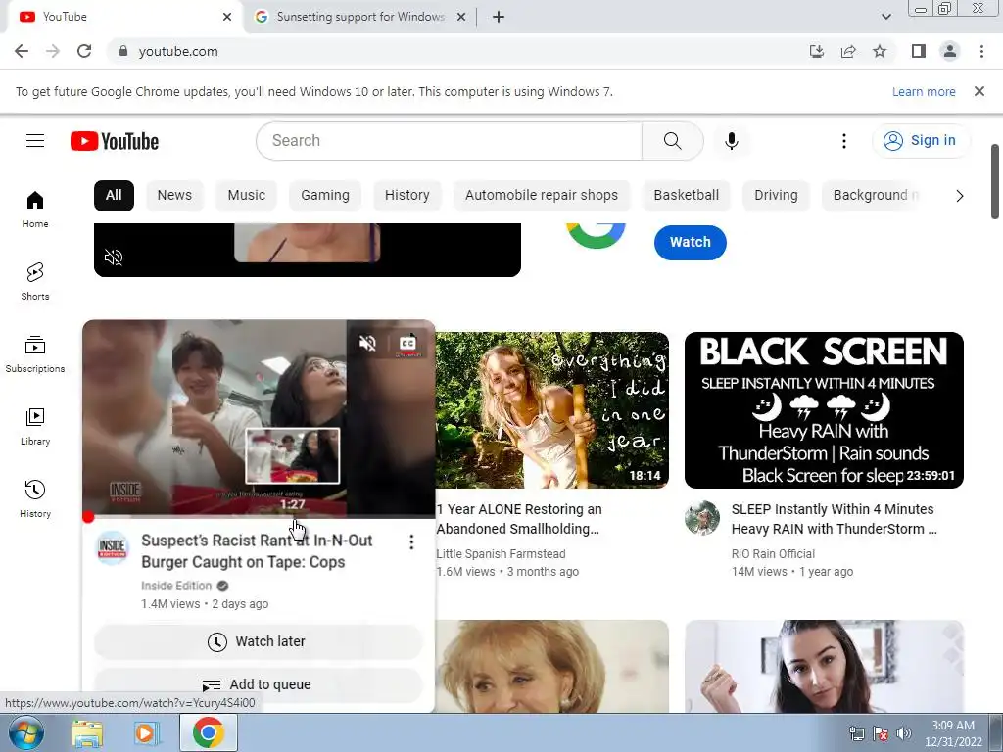Select the Automobile repair shops chip
This screenshot has height=752, width=1003.
point(542,196)
